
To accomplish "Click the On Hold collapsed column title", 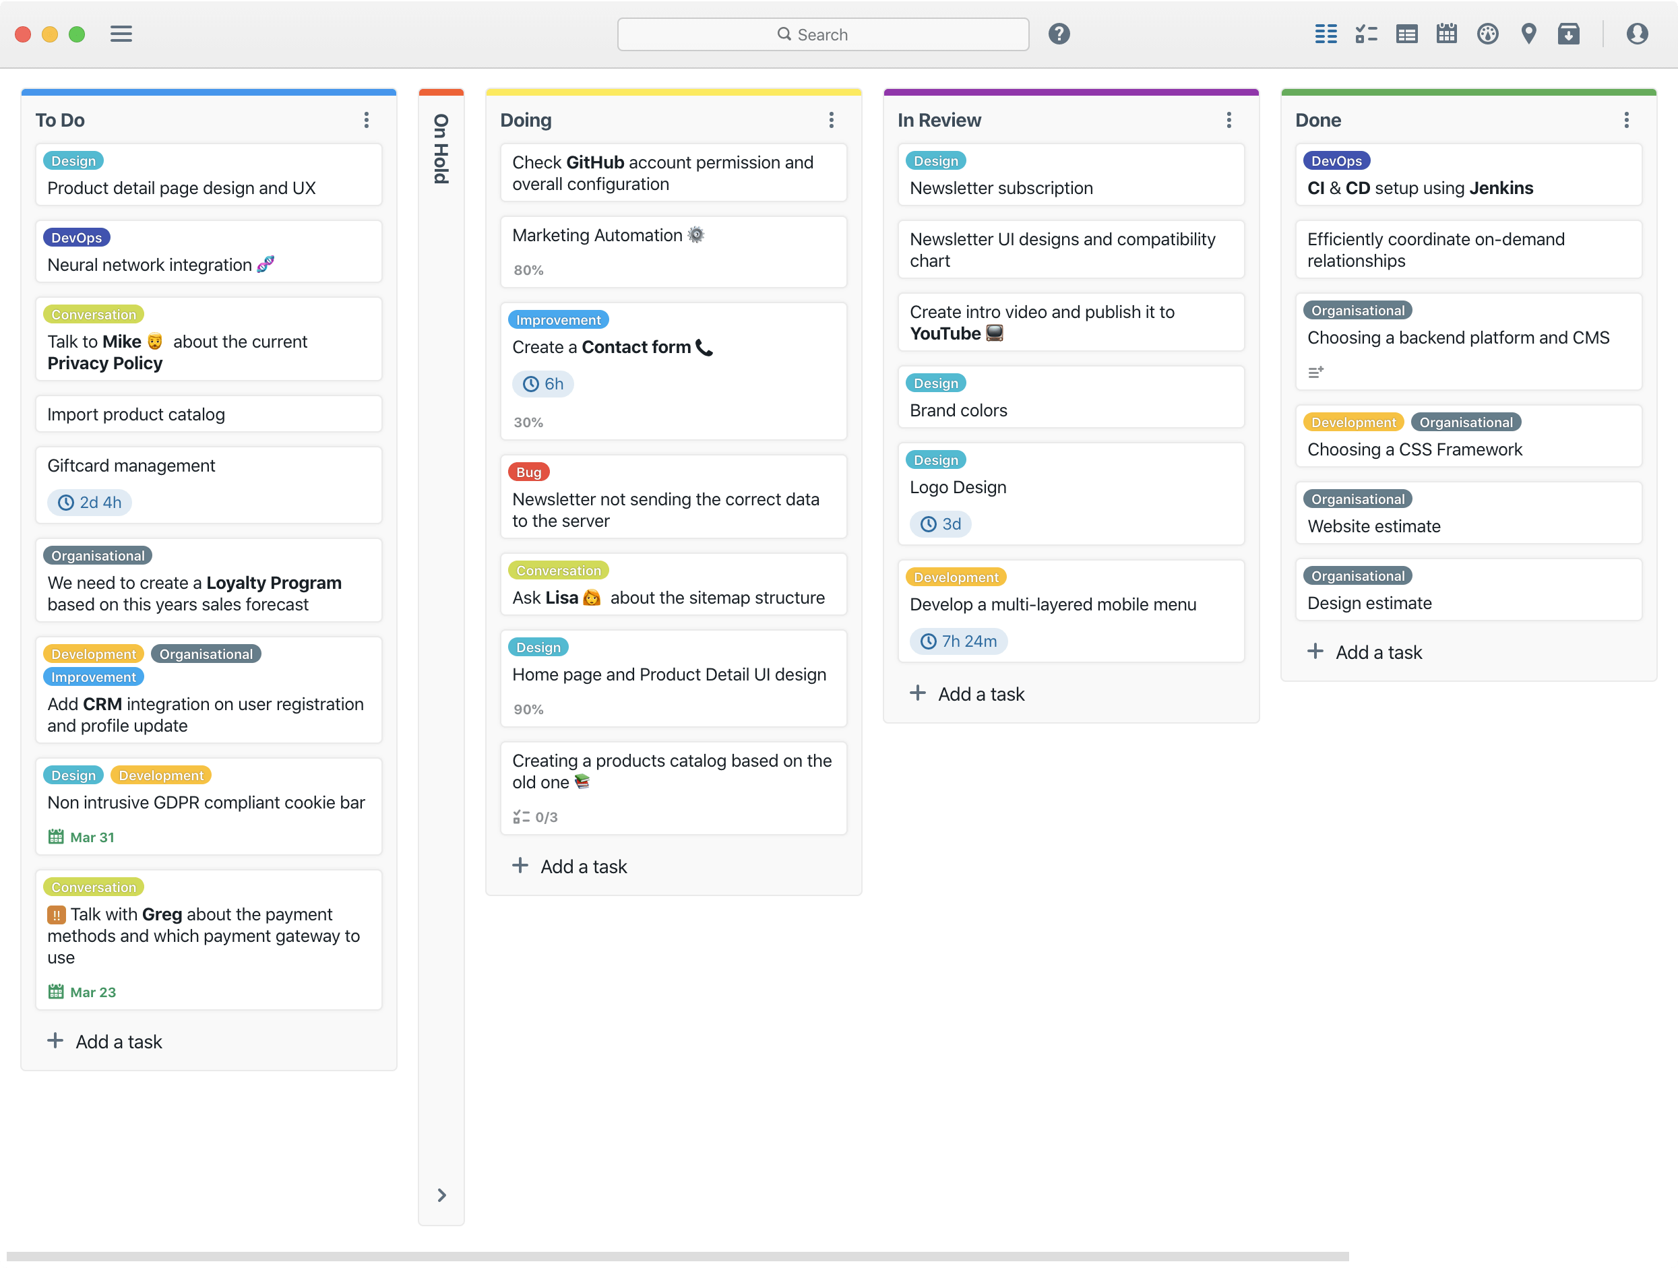I will 441,149.
